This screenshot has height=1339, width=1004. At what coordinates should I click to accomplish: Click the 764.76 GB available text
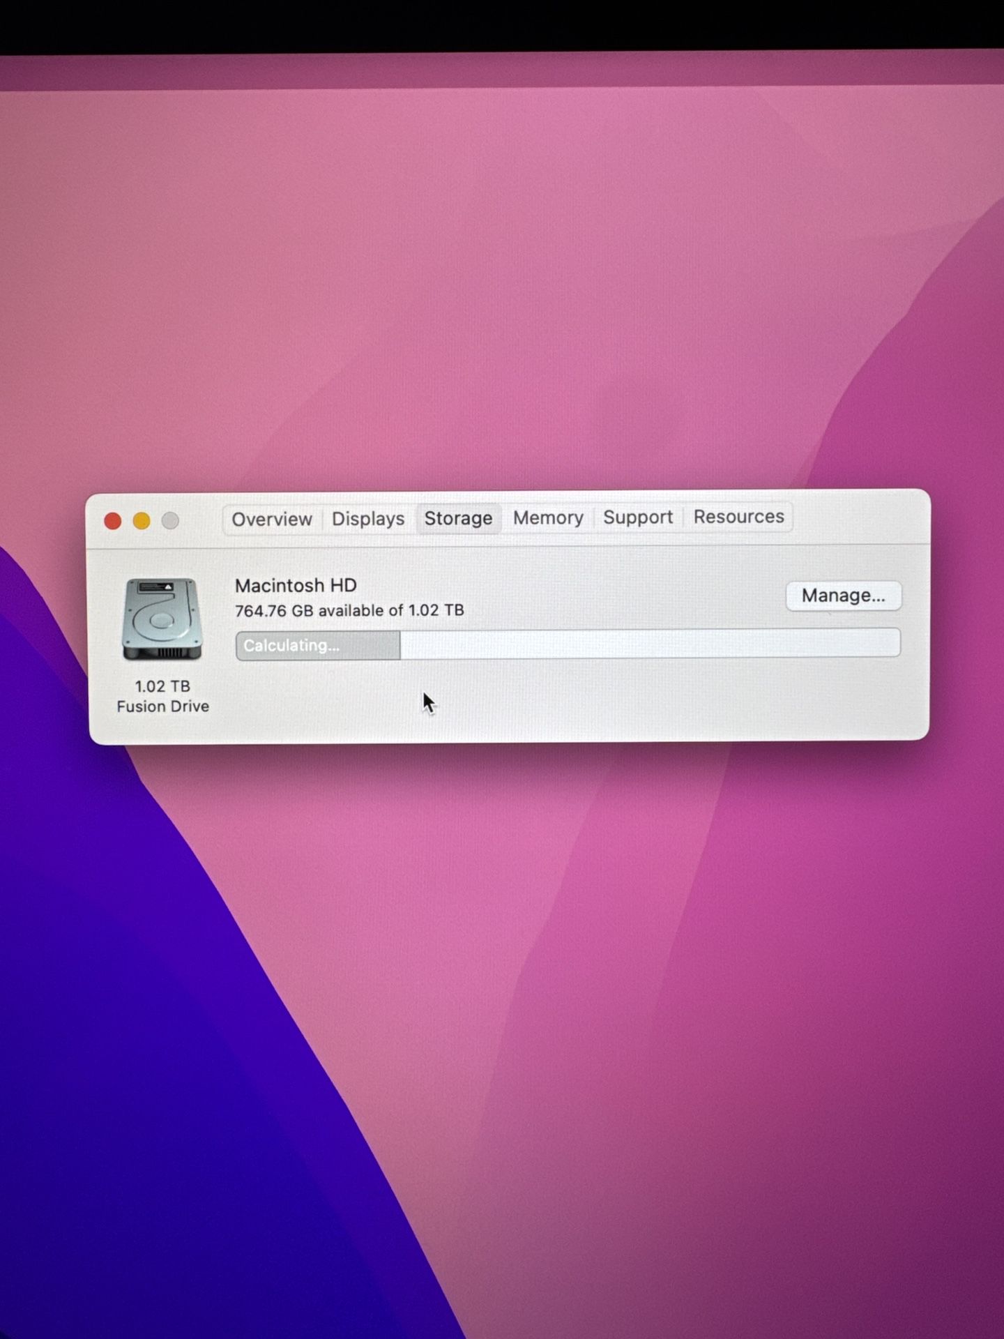click(x=349, y=610)
